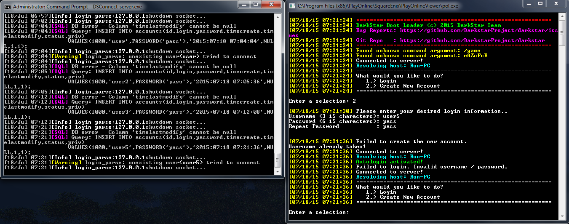
Task: Click the scrollbar thumb in the DSConnect-server window
Action: [277, 161]
